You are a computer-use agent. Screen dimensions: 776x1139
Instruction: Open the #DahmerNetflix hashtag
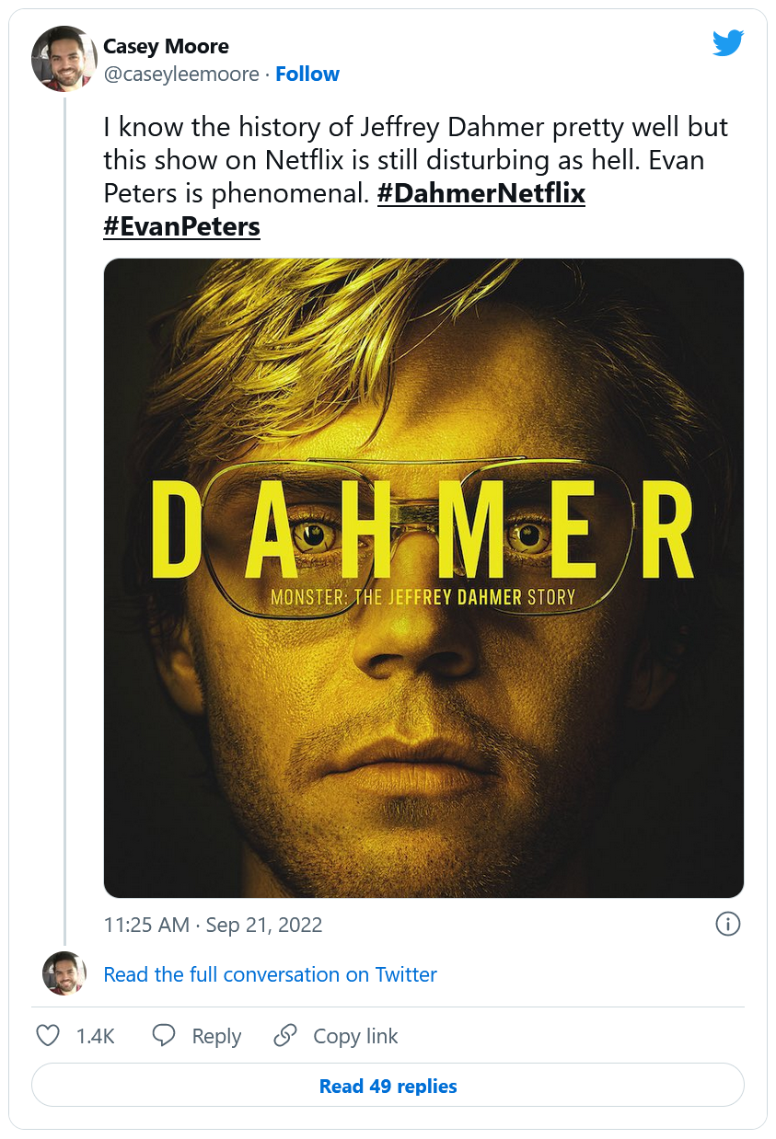tap(481, 194)
